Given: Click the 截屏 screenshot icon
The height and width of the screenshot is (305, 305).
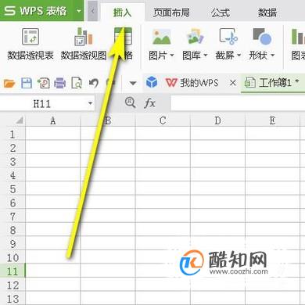Looking at the screenshot, I should tap(228, 36).
